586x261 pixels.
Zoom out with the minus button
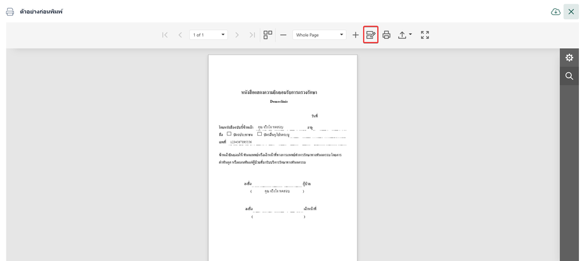tap(283, 35)
